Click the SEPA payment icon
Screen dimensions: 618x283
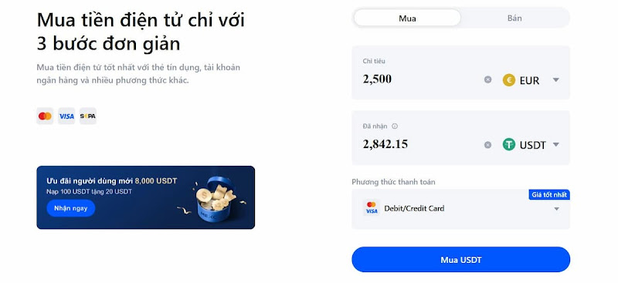[88, 116]
